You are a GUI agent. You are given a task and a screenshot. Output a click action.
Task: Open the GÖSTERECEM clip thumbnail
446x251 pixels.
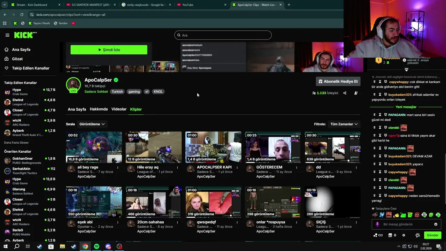(273, 147)
